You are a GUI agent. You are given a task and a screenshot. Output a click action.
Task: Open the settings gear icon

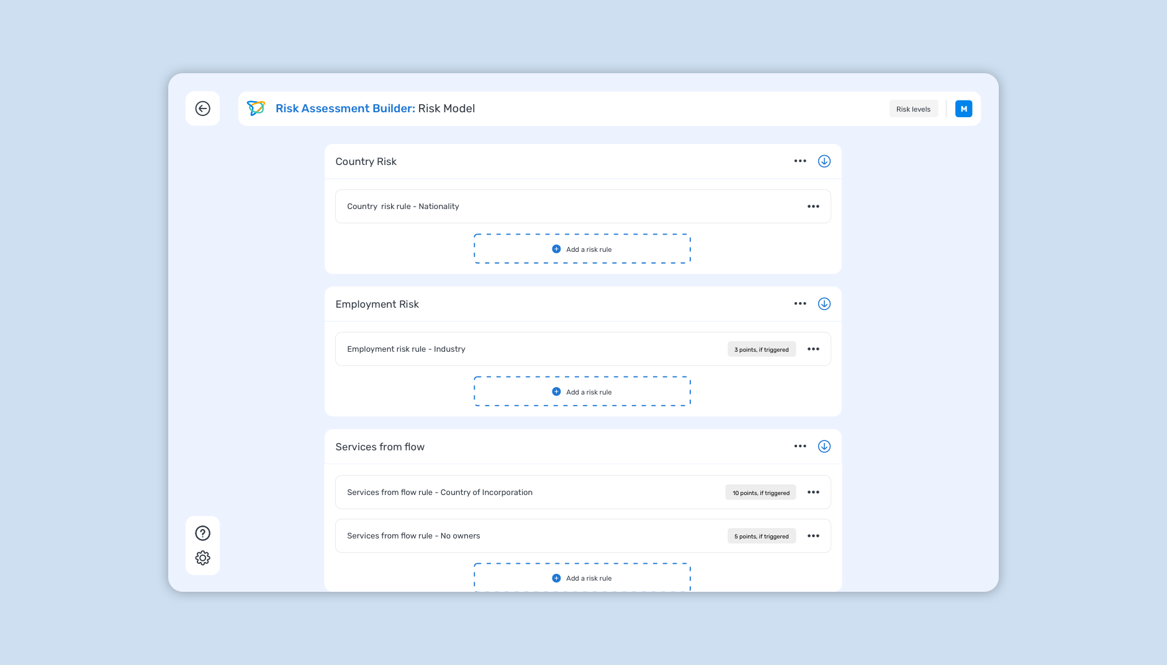202,558
